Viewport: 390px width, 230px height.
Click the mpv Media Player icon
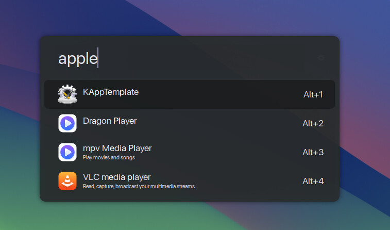click(67, 152)
